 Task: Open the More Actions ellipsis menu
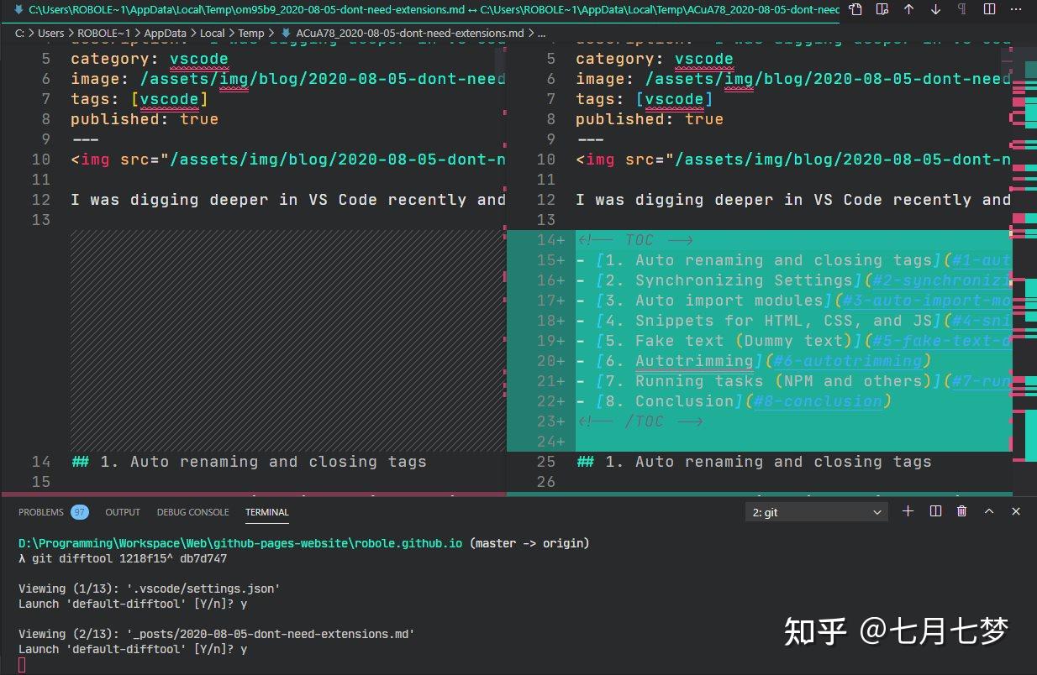[x=1016, y=9]
